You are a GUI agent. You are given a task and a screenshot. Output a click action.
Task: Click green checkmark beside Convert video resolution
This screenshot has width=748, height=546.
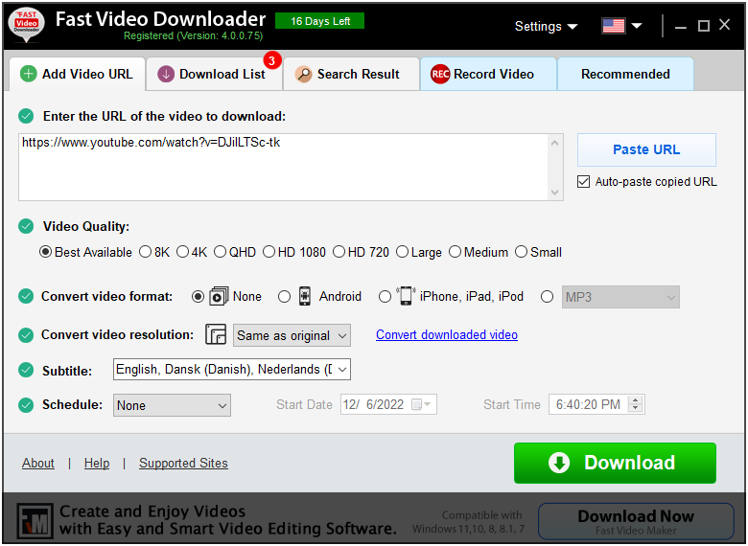[x=26, y=335]
